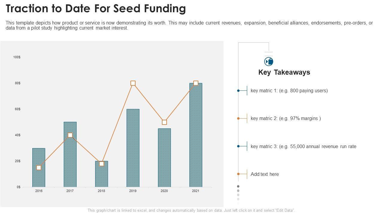The height and width of the screenshot is (215, 383).
Task: Click the 2021 x-axis label
Action: click(196, 191)
